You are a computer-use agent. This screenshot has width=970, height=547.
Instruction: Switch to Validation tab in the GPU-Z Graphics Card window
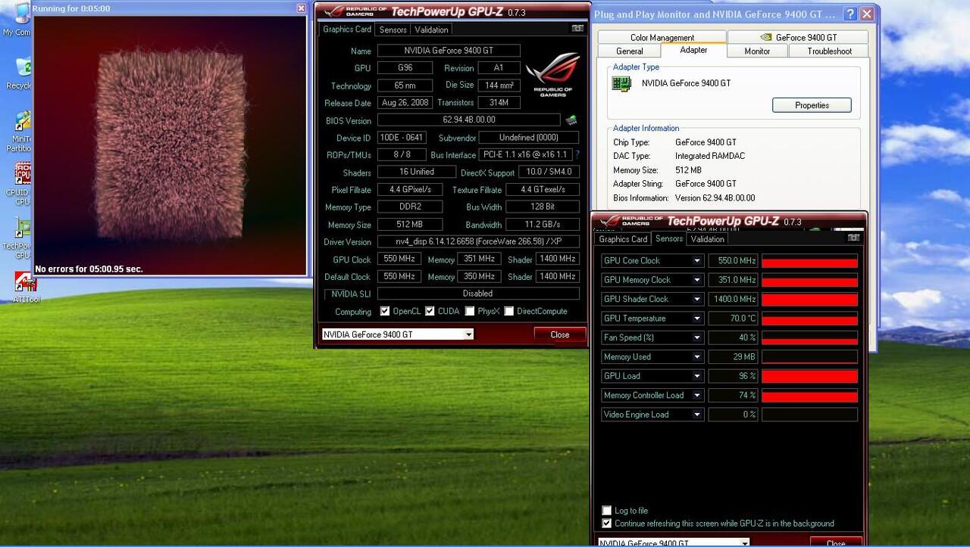[431, 30]
